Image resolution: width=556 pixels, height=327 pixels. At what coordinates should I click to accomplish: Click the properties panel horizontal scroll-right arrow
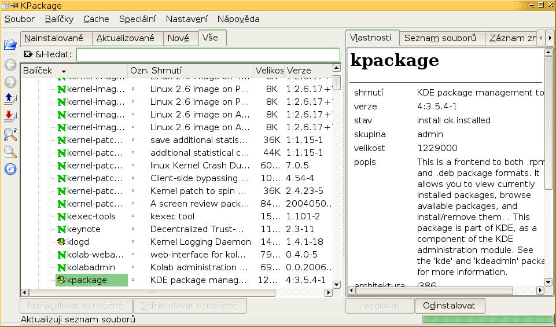[x=540, y=290]
